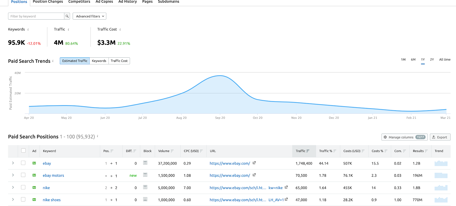Switch to the Competitors tab
This screenshot has height=206, width=456.
[x=79, y=2]
